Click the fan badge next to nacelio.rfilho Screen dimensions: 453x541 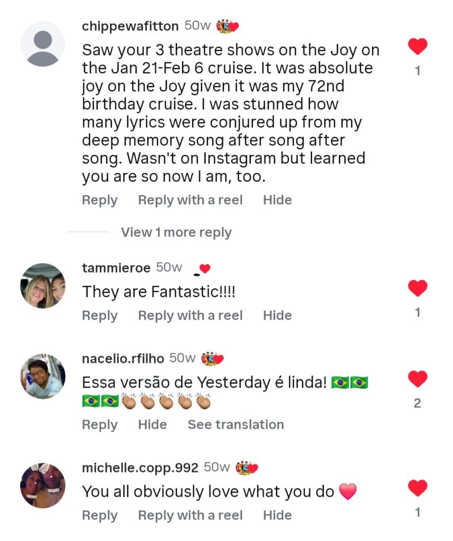pos(213,359)
